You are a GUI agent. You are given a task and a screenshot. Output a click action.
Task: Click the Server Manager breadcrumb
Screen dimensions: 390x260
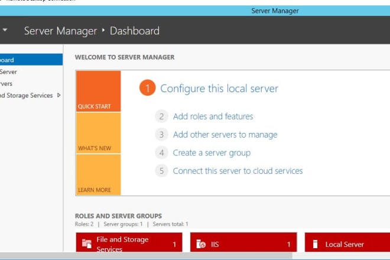60,31
